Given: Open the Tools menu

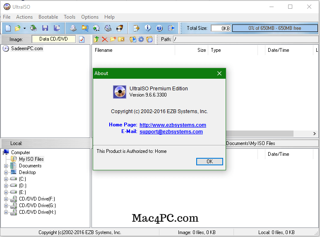Looking at the screenshot, I should coord(70,17).
